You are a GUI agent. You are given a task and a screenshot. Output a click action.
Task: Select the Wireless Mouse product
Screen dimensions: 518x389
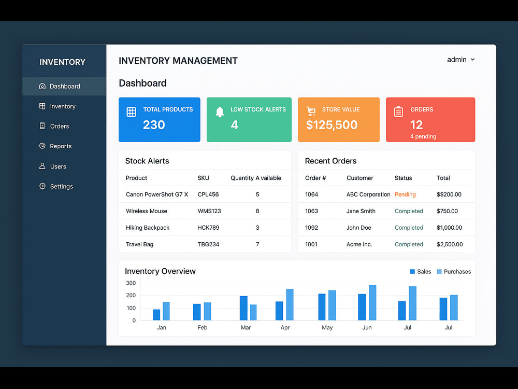(x=147, y=211)
